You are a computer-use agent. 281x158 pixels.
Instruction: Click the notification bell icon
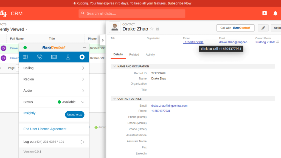click(x=275, y=13)
